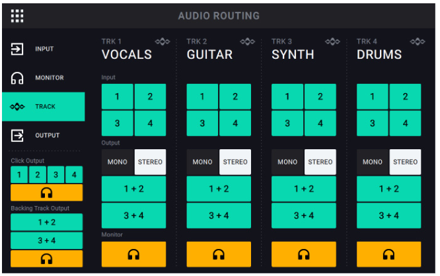The image size is (440, 276).
Task: Select output 3 + 4 for SYNTH
Action: 304,215
